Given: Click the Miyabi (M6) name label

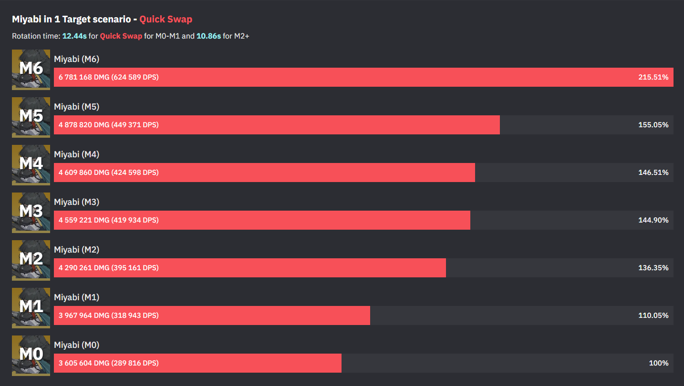Looking at the screenshot, I should pos(76,59).
